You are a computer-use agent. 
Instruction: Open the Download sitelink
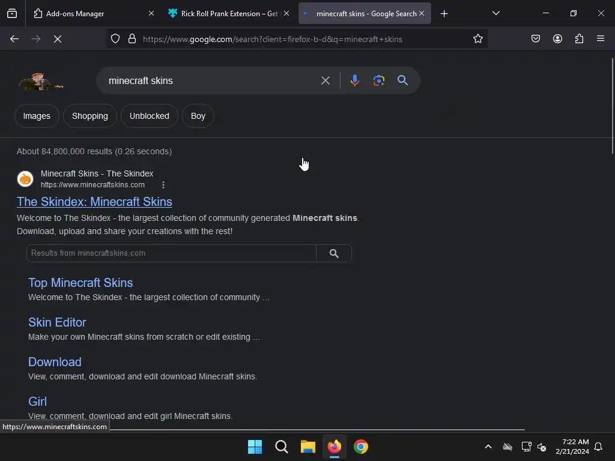tap(55, 362)
